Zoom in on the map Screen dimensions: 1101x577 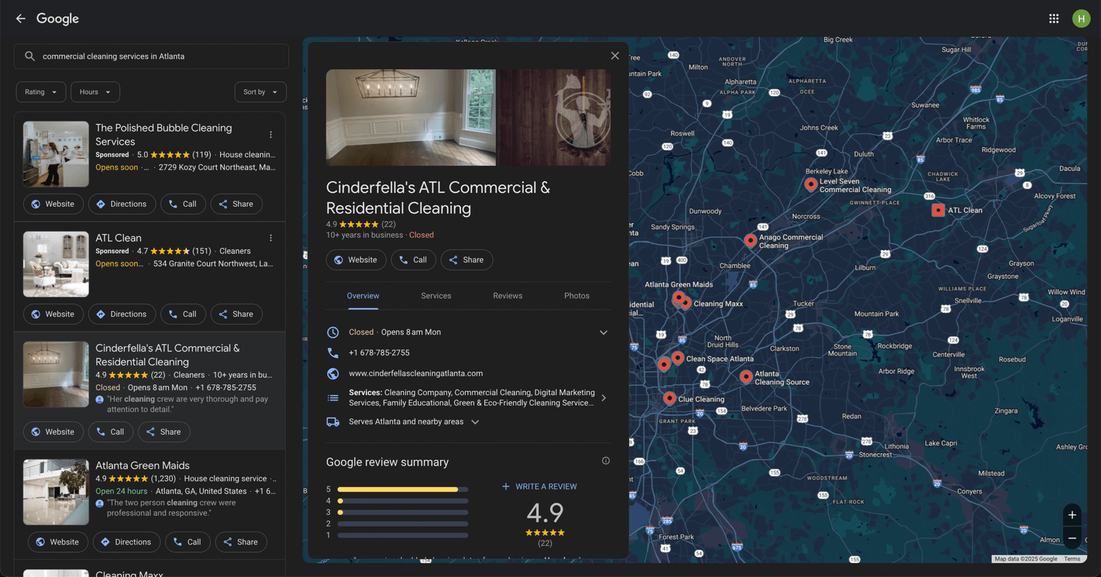click(1072, 515)
